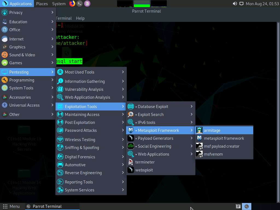Click the volume speaker icon
This screenshot has height=210, width=280.
(235, 4)
